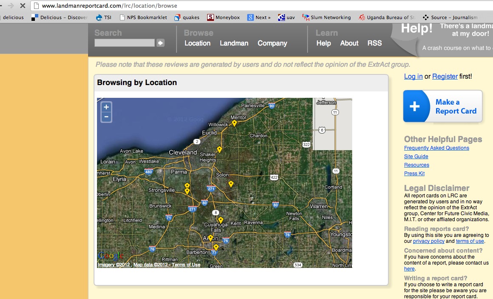Open the quakes bookmark
493x299 pixels.
(x=187, y=17)
